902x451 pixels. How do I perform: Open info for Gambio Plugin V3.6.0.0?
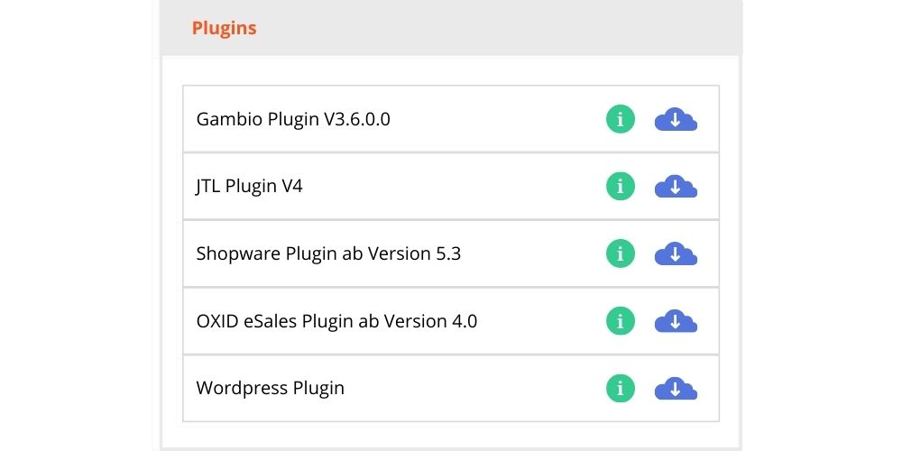pos(620,119)
